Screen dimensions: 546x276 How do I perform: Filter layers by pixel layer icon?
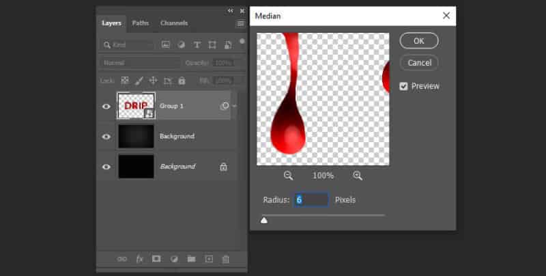point(166,44)
